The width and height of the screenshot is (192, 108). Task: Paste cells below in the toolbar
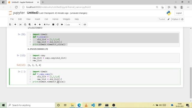tap(30, 25)
